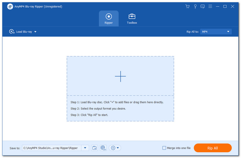This screenshot has height=158, width=241.
Task: Open the hamburger menu in title bar
Action: pyautogui.click(x=210, y=6)
